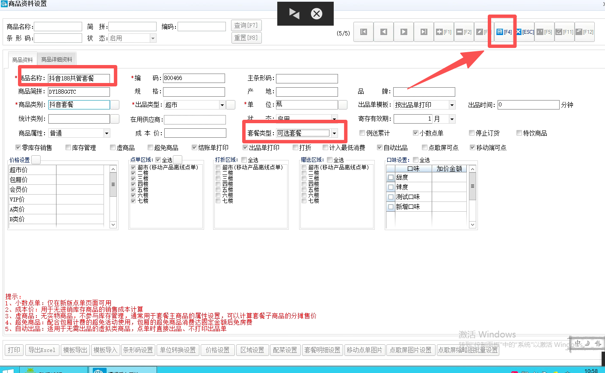Click the 套餐明细设置 button
The width and height of the screenshot is (605, 373).
322,350
